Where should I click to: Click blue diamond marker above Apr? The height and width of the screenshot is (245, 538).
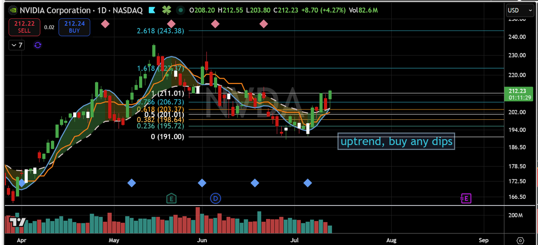click(x=22, y=183)
